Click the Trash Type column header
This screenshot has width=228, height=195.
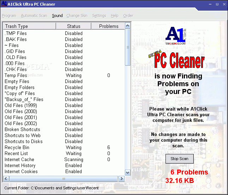[x=30, y=26]
